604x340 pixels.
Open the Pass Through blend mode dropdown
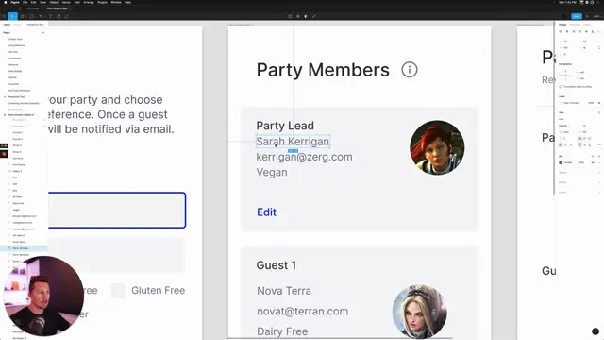572,103
